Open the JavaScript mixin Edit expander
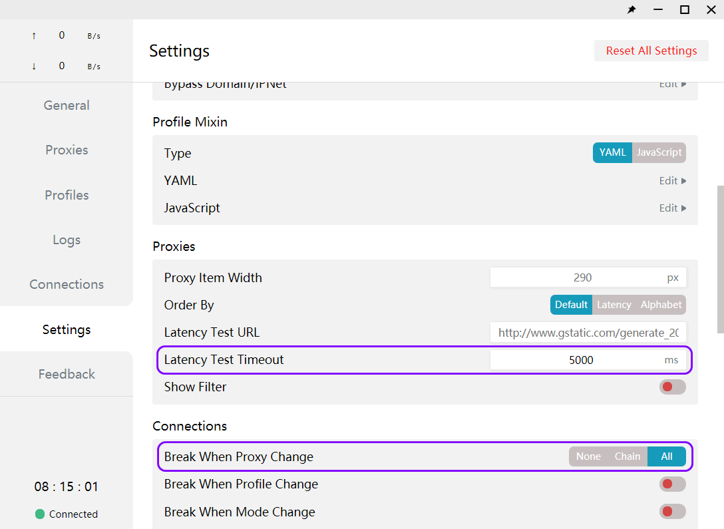The height and width of the screenshot is (529, 724). coord(672,208)
